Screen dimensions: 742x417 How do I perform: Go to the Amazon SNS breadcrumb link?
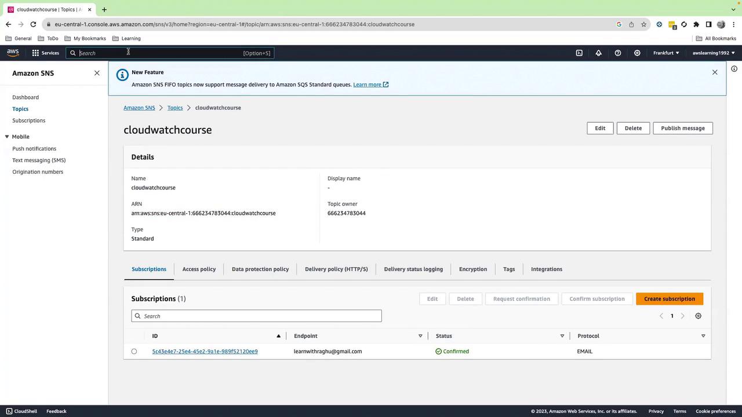139,108
